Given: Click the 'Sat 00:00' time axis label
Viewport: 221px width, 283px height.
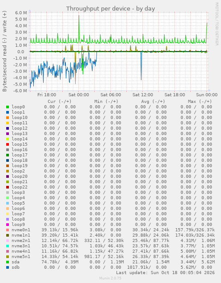Looking at the screenshot, I should point(79,95).
